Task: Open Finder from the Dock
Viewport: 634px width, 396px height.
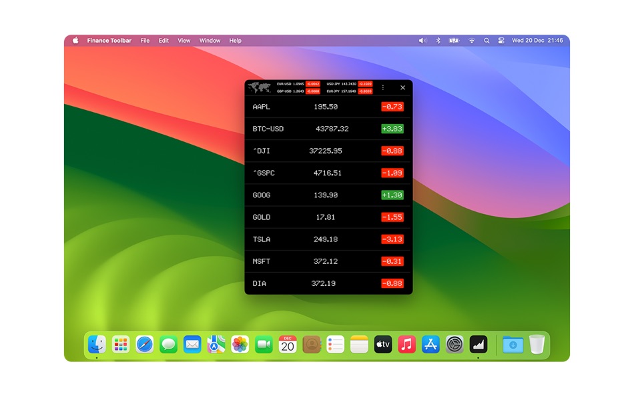Action: pyautogui.click(x=97, y=345)
